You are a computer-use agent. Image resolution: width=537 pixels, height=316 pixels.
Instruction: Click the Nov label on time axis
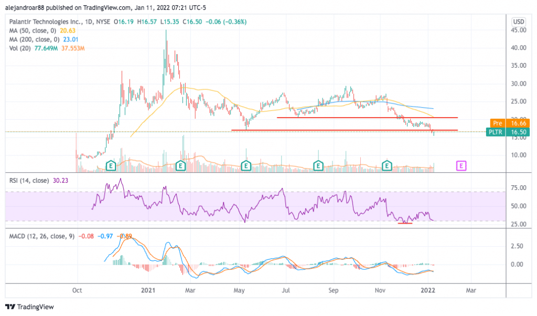click(x=380, y=290)
